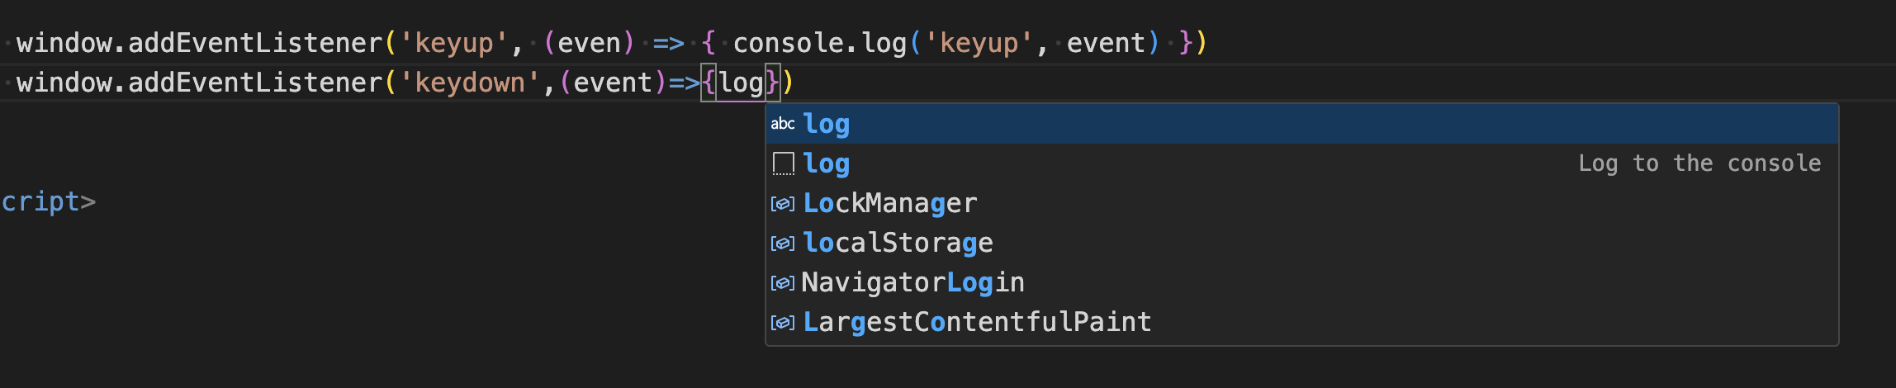Click the typed "log" text inside the braces
1896x388 pixels.
pos(741,83)
